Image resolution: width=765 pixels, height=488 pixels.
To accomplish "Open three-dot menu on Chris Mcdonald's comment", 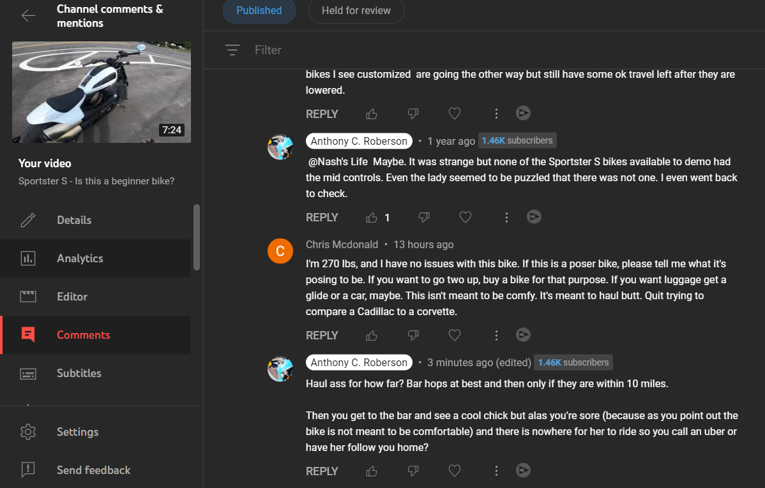I will [496, 335].
